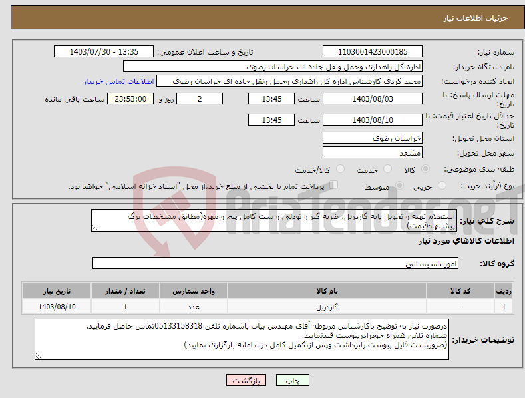Image resolution: width=525 pixels, height=398 pixels.
Task: Click the buyer organization name field
Action: pyautogui.click(x=273, y=67)
